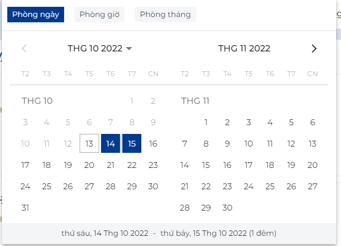The width and height of the screenshot is (341, 246).
Task: Choose November 30 in the calendar
Action: pos(227,208)
